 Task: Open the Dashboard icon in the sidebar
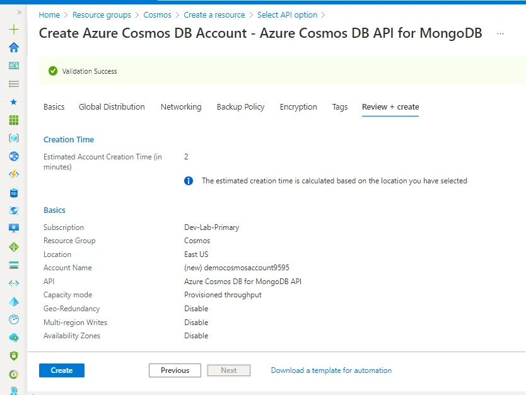(13, 66)
